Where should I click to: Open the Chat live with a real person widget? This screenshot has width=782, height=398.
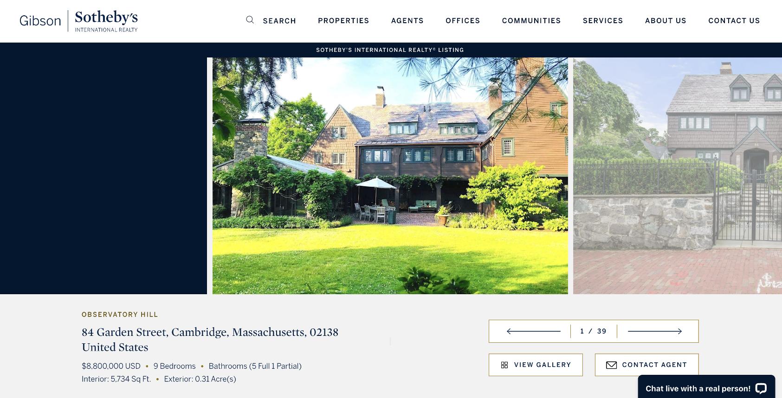(x=706, y=386)
